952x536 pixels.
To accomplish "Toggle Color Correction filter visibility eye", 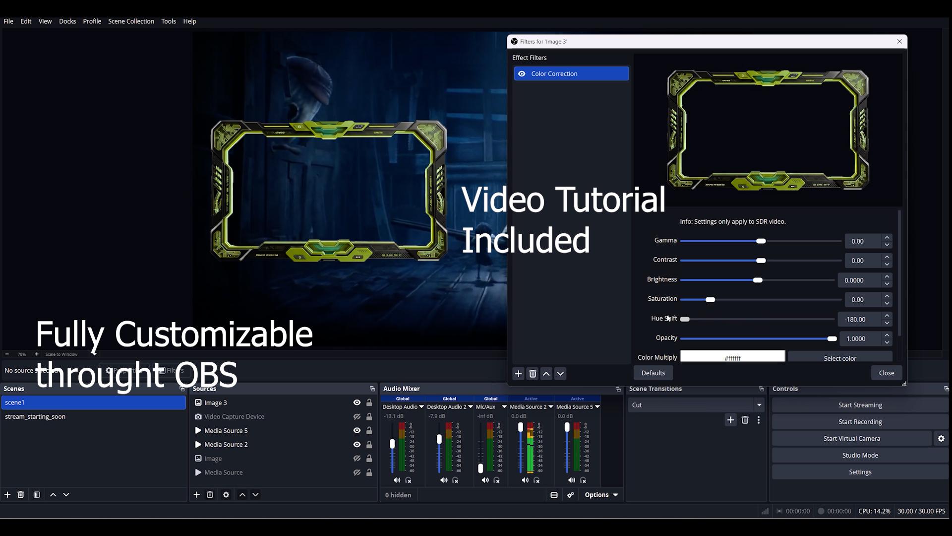I will coord(522,74).
